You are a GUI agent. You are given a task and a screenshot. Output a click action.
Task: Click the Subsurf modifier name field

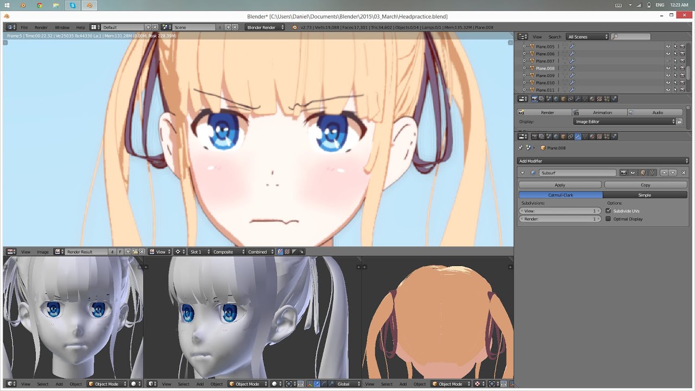(x=578, y=173)
